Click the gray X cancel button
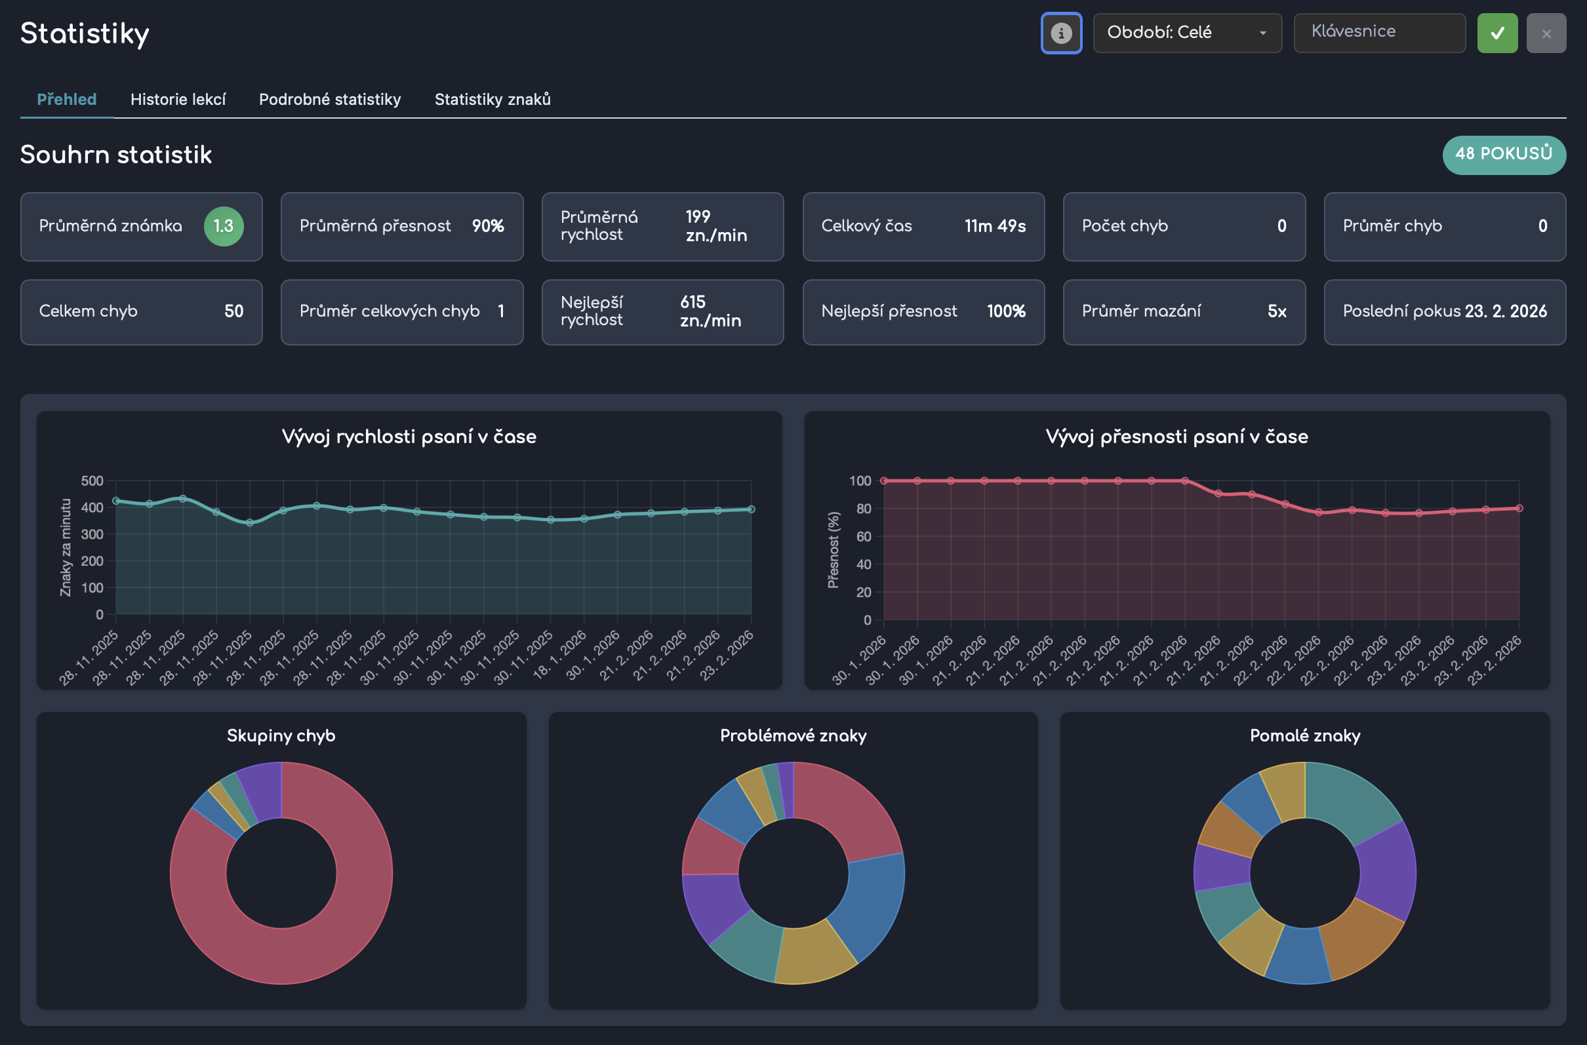Image resolution: width=1587 pixels, height=1045 pixels. point(1546,33)
